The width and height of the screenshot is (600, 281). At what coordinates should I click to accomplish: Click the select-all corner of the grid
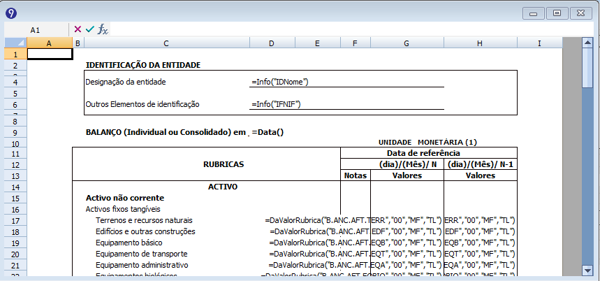tap(15, 43)
